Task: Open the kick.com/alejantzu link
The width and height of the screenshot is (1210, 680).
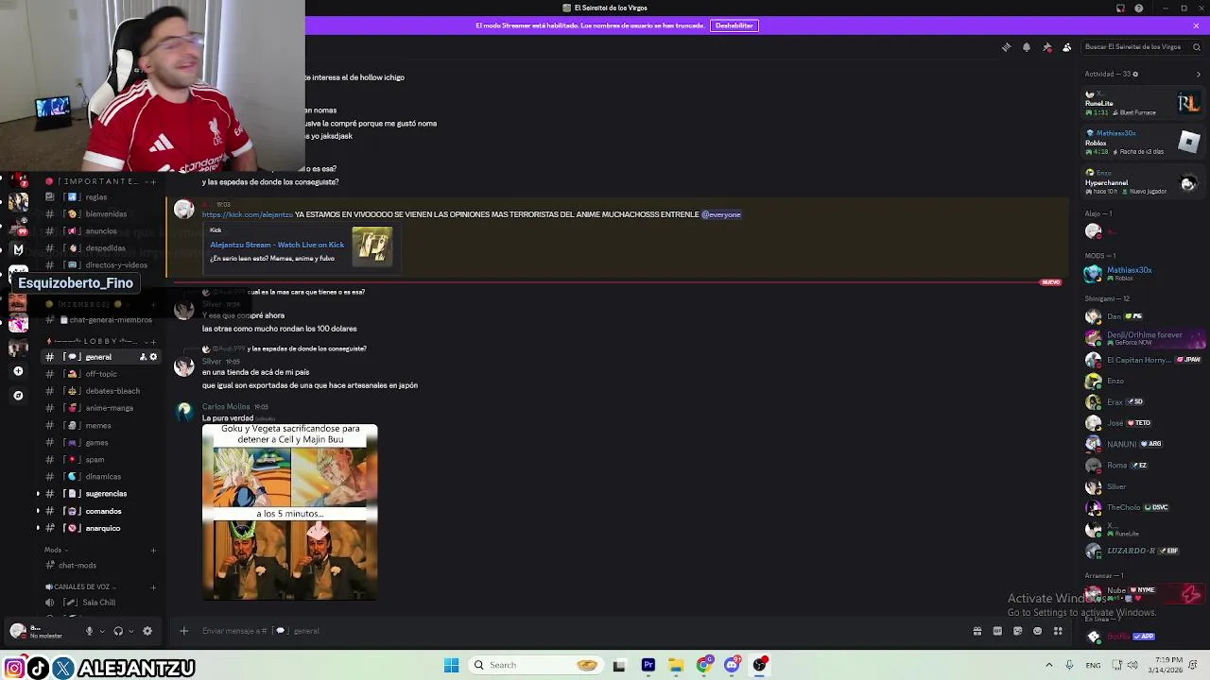Action: [x=247, y=214]
